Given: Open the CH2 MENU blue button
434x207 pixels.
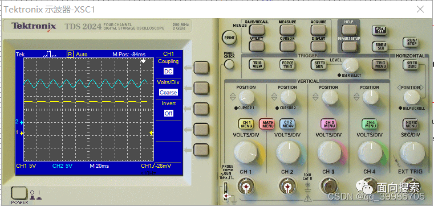Looking at the screenshot, I should point(288,124).
